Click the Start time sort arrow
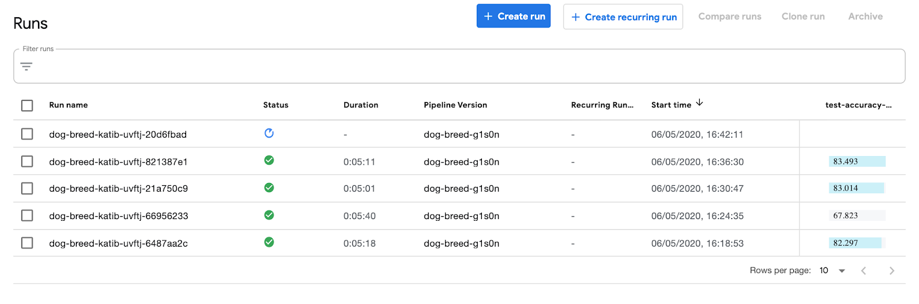 click(x=699, y=103)
